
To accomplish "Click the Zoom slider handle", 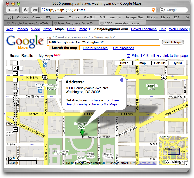I will (15, 91).
